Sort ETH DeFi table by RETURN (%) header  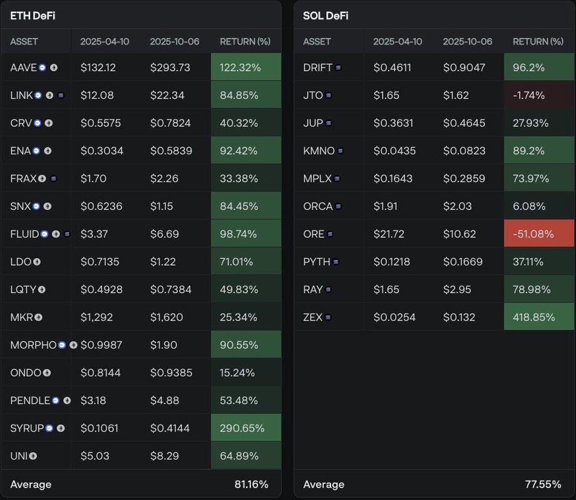point(245,42)
